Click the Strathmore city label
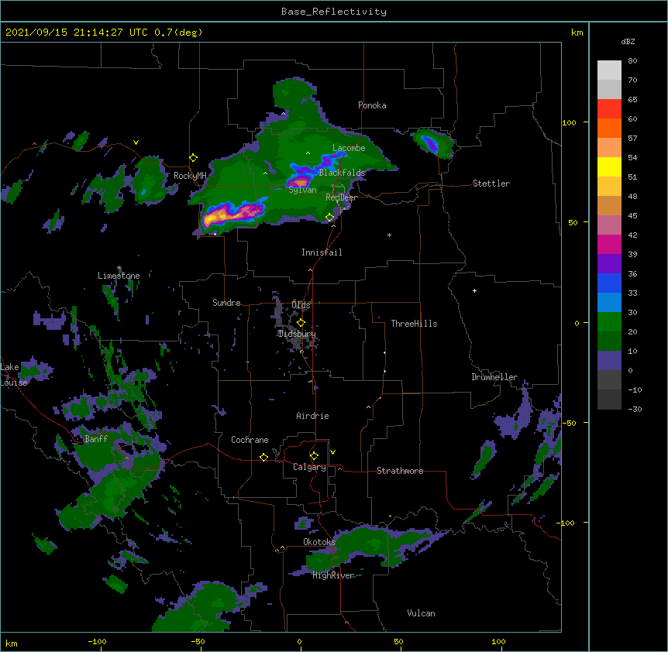668x652 pixels. pos(400,471)
